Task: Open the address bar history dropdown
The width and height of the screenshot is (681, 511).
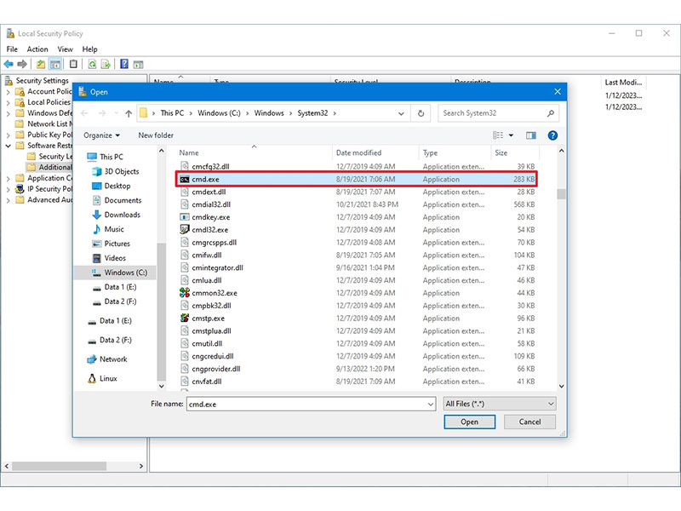Action: (401, 113)
